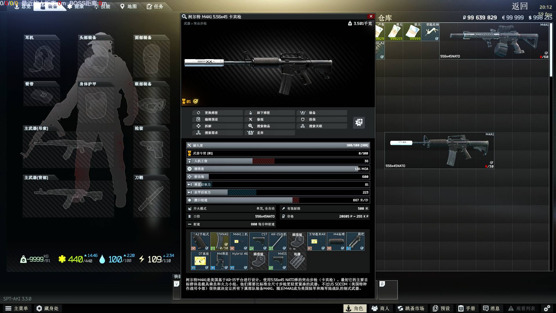Select the AR-15拉机 charging handle slot
556x313 pixels.
click(x=278, y=241)
